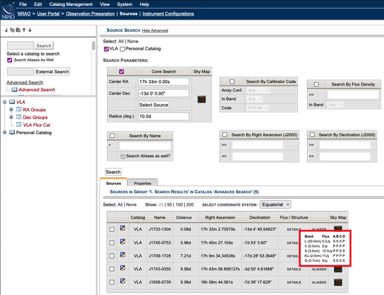Click the copy icon in the toolbar
384x295 pixels.
tap(12, 30)
